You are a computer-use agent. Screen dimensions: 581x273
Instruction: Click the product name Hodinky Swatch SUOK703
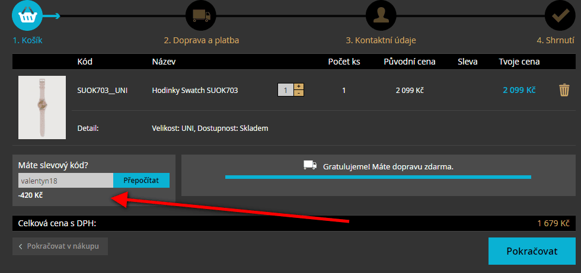click(x=195, y=90)
